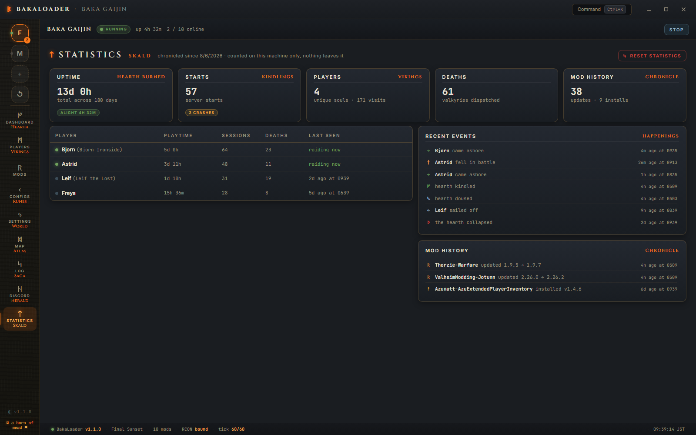Click the hearth collapsed warning icon

pos(428,222)
